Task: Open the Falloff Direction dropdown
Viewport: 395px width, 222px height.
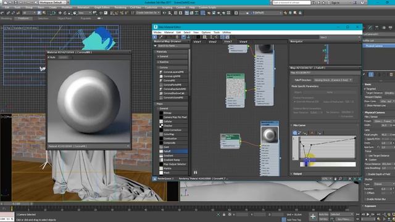Action: pyautogui.click(x=333, y=80)
